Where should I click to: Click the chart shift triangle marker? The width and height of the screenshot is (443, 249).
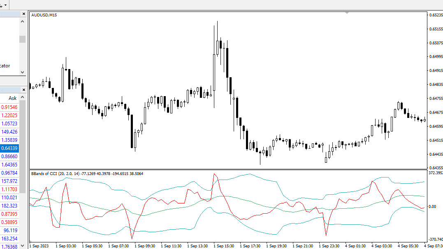point(347,13)
